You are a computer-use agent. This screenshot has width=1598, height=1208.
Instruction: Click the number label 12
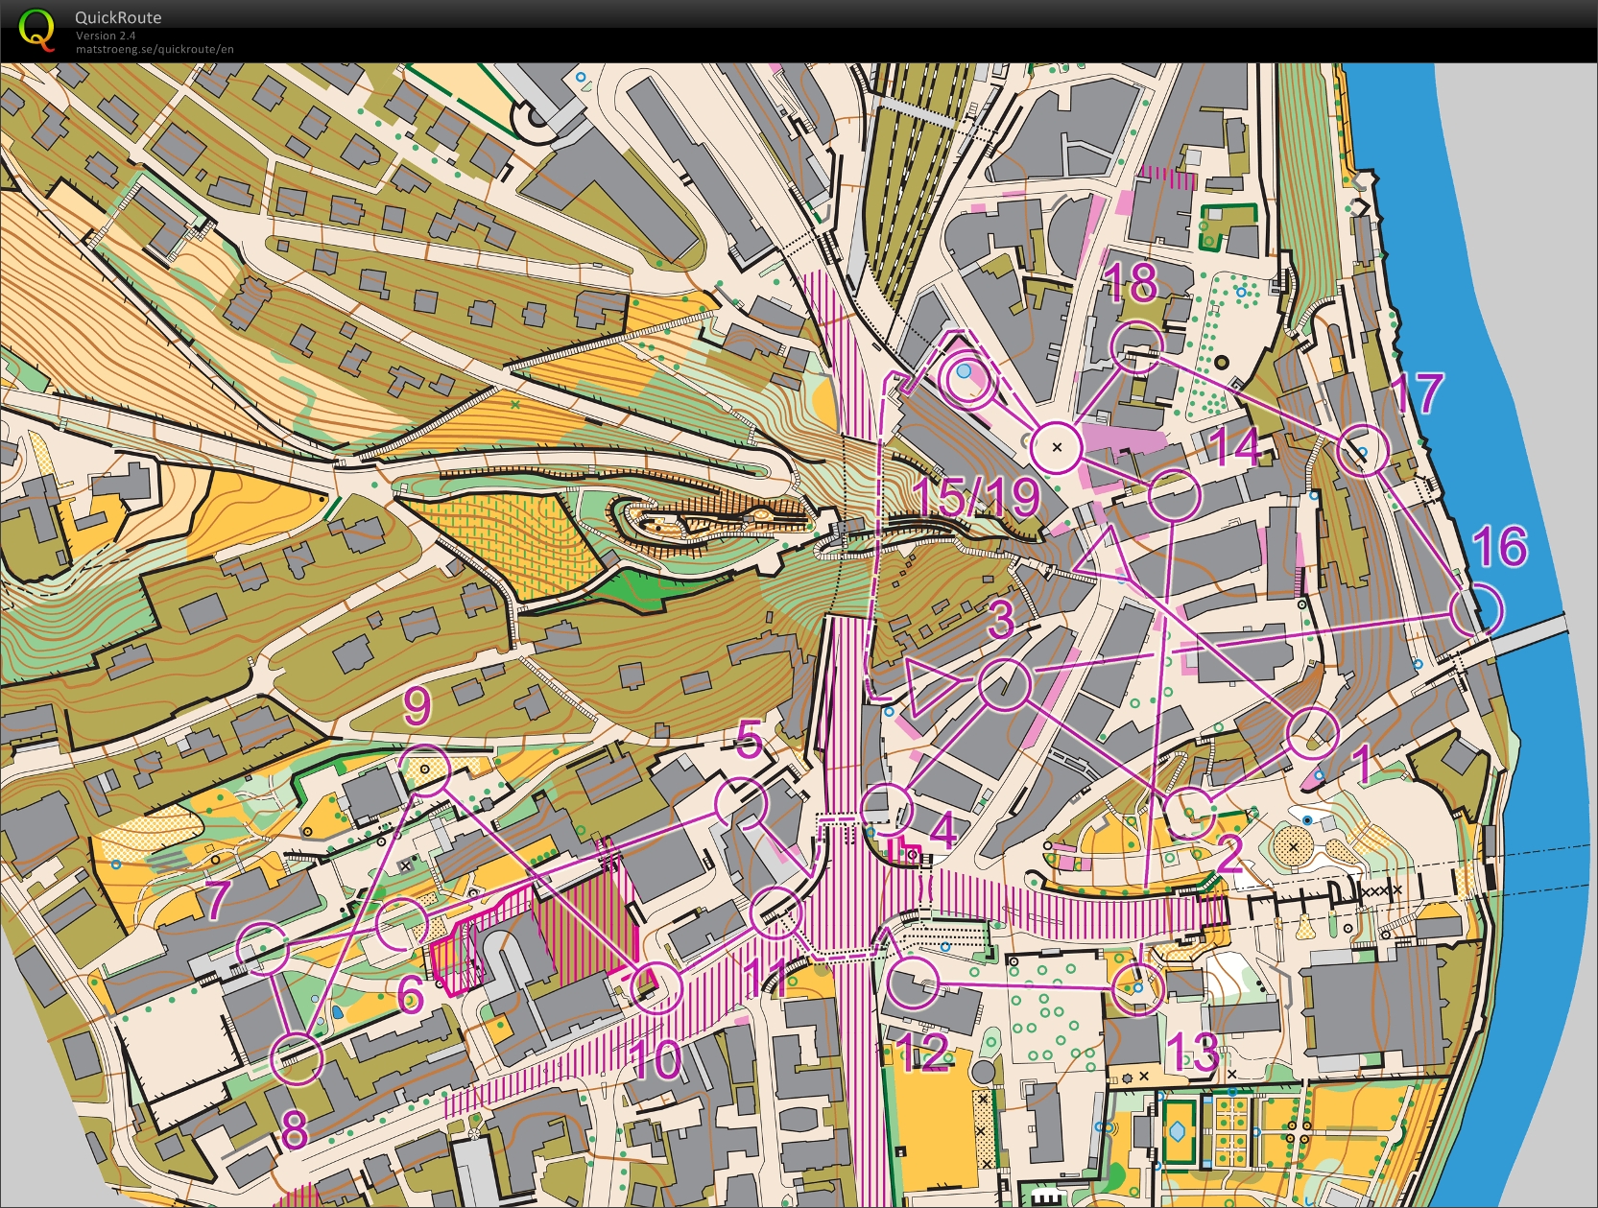923,1053
